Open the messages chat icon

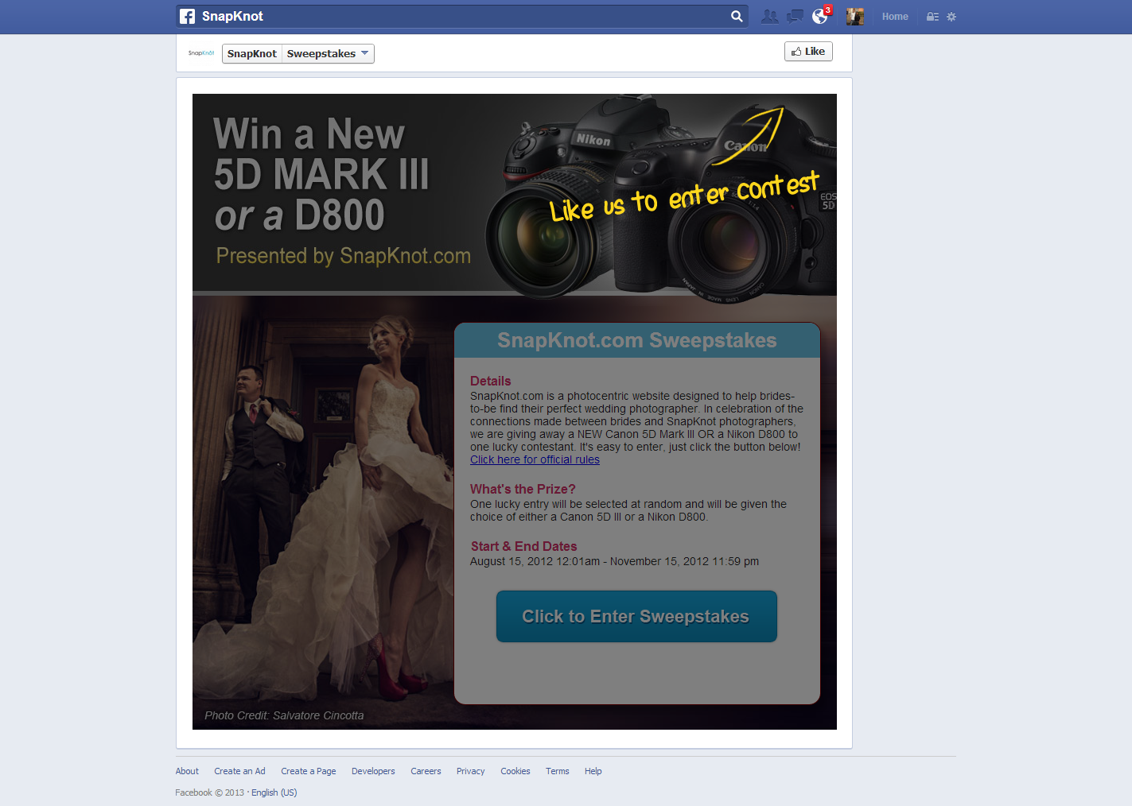(795, 16)
